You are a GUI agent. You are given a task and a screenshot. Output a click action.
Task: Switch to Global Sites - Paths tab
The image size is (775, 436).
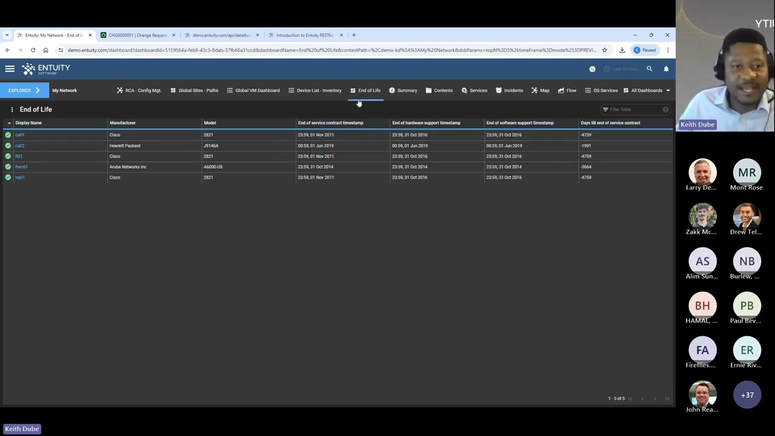coord(194,90)
